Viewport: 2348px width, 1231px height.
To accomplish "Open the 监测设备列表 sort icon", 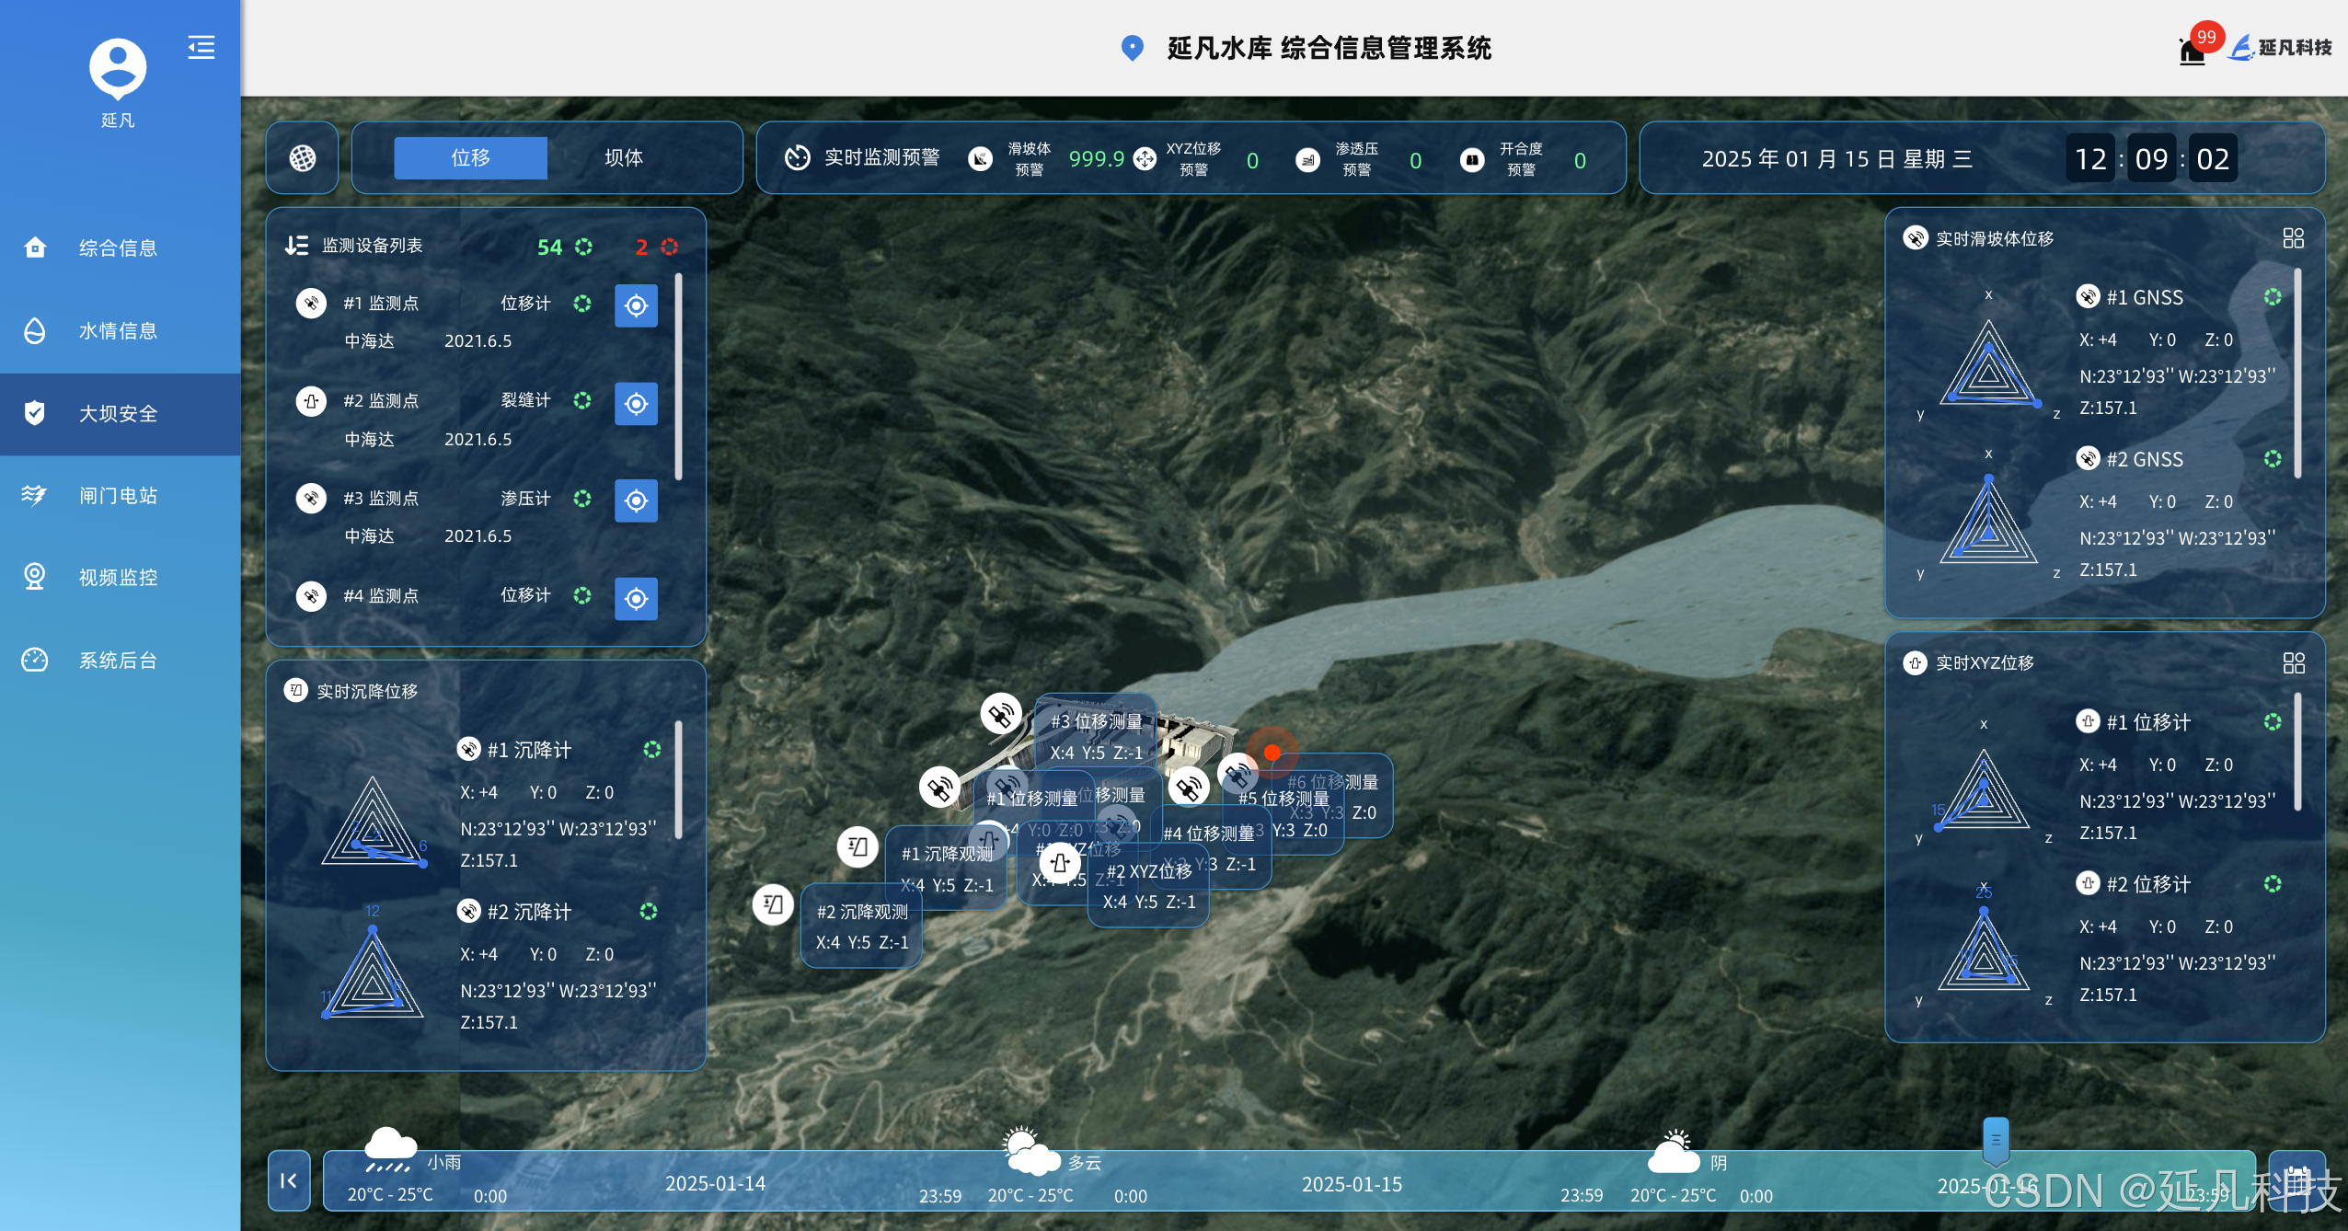I will (296, 246).
